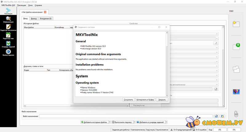Open the Информация tool in the sidebar
The width and height of the screenshot is (246, 132).
point(8,20)
